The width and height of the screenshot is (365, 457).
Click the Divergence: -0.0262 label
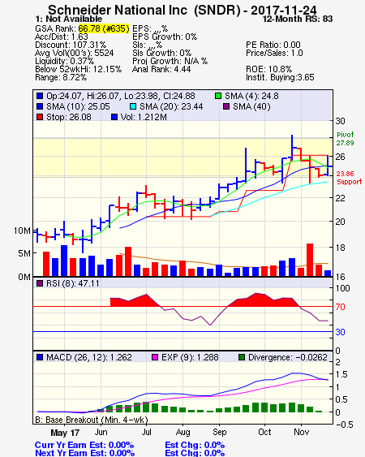tap(288, 357)
